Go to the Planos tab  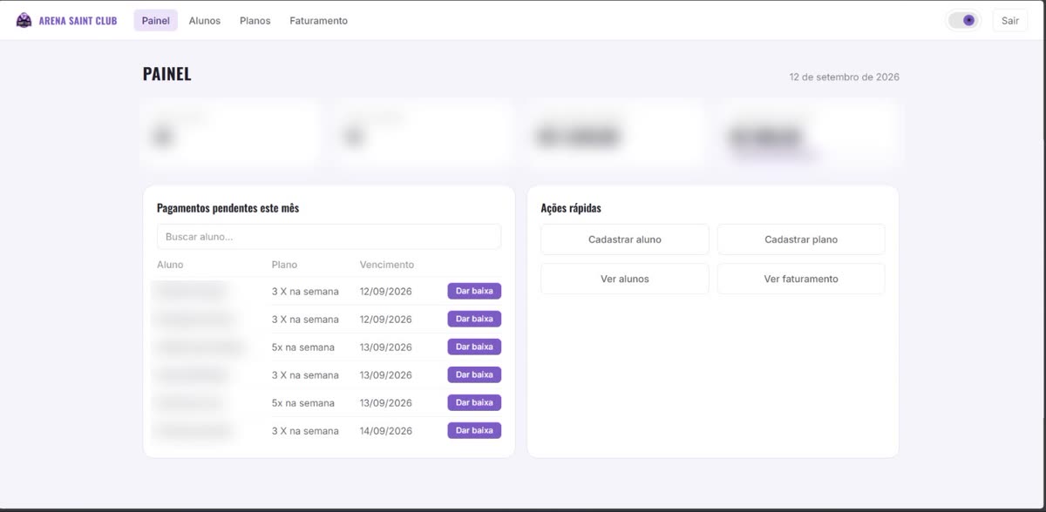pos(255,20)
